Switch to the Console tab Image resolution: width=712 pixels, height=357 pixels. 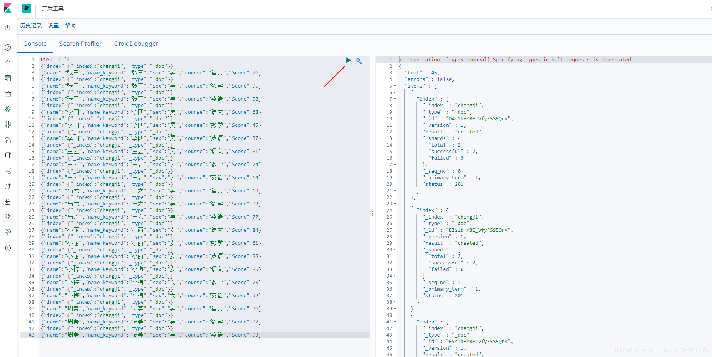(35, 44)
